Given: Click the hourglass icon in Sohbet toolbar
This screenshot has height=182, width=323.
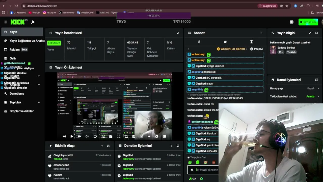Looking at the screenshot, I should click(x=251, y=42).
